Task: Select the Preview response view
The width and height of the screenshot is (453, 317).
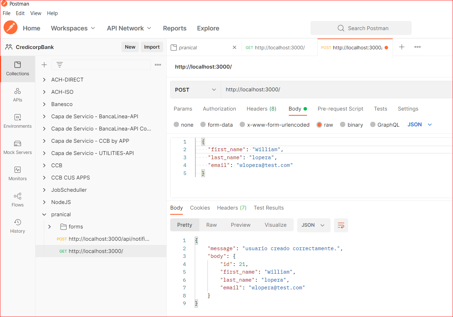Action: [x=241, y=225]
